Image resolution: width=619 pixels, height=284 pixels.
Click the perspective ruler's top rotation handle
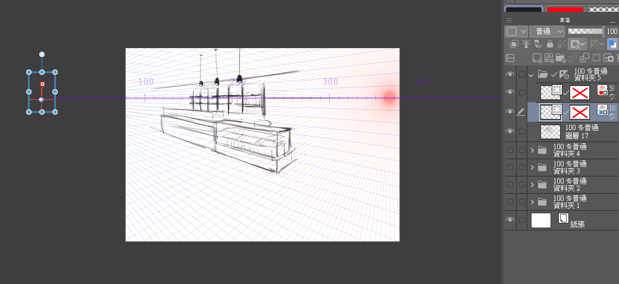[x=42, y=54]
